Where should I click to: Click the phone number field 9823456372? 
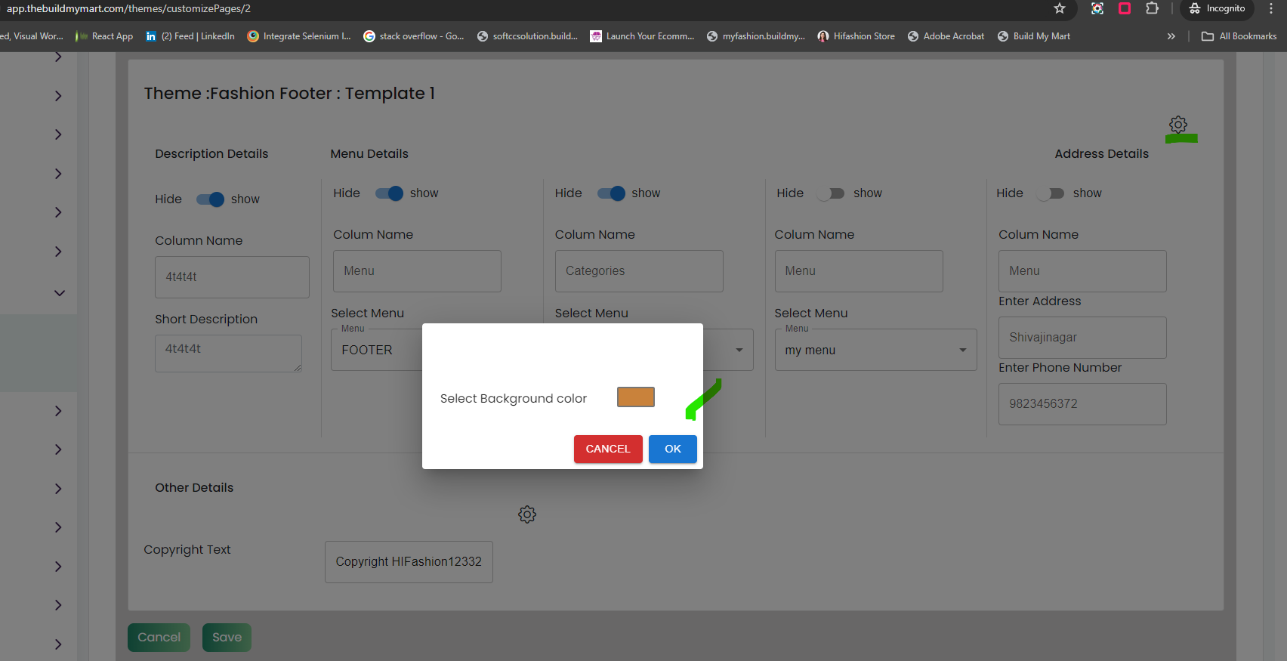click(x=1082, y=404)
